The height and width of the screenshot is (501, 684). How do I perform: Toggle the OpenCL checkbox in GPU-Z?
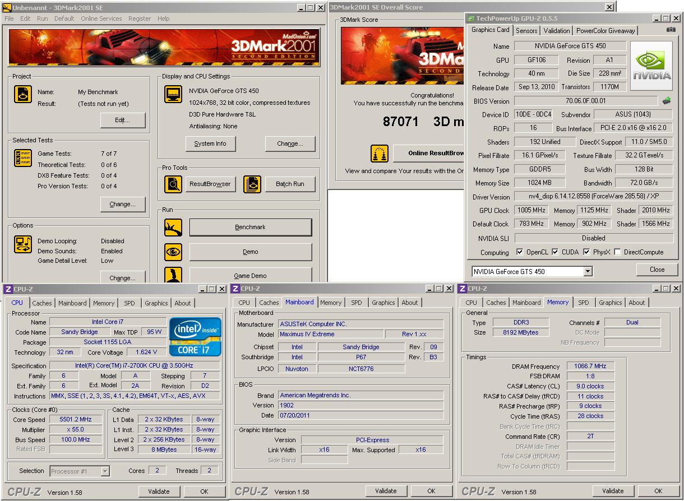tap(520, 252)
